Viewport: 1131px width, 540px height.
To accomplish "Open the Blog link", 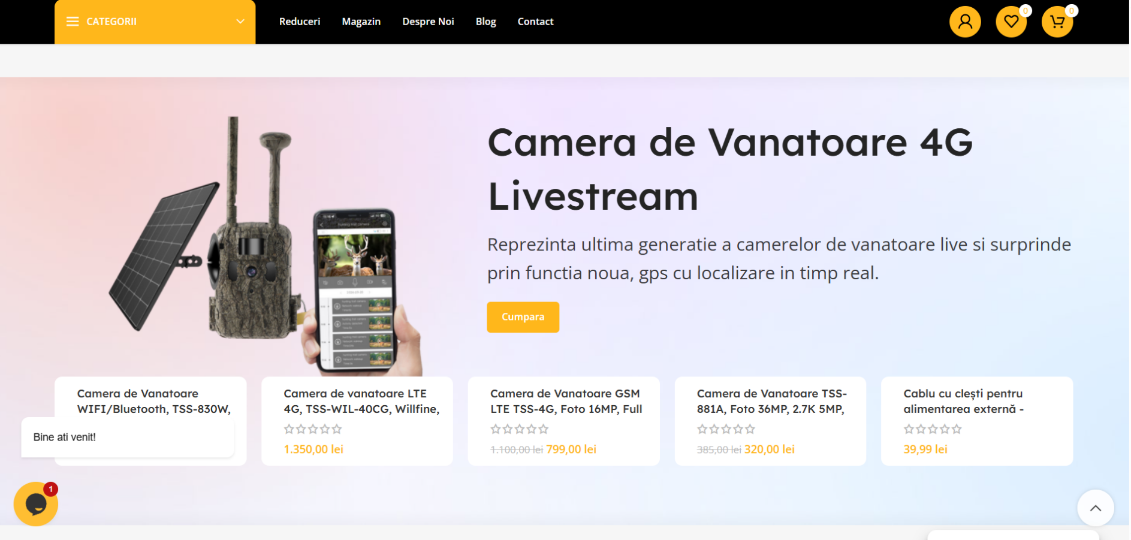I will point(486,22).
